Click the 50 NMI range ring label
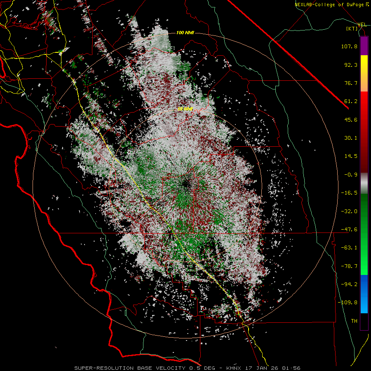 tap(185, 109)
